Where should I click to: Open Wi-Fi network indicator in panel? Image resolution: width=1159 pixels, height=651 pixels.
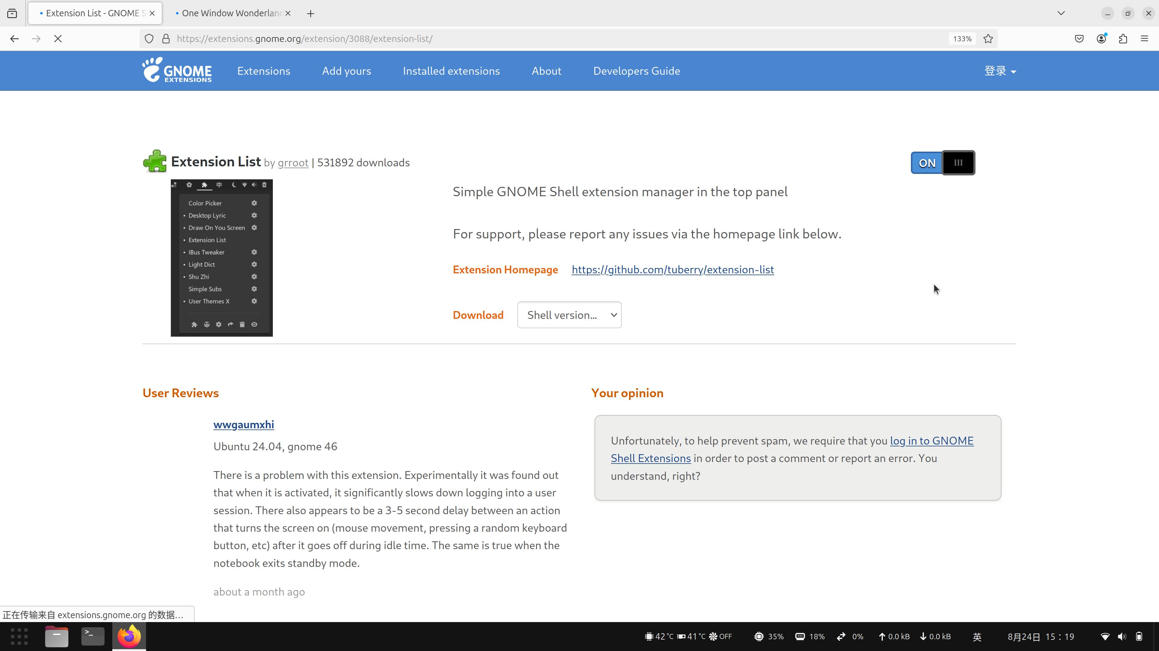(x=1105, y=637)
